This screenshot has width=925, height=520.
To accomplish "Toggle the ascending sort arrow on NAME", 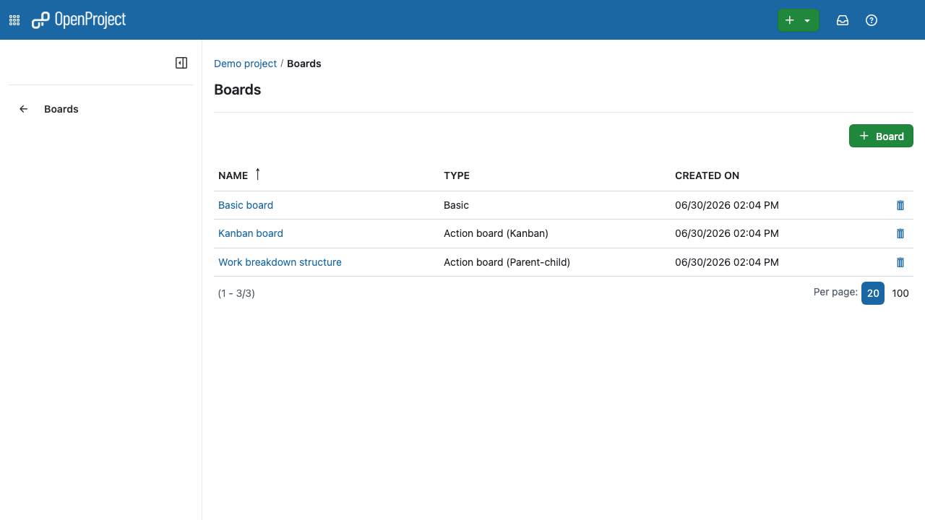I will (257, 174).
